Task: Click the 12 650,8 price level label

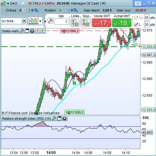Action: [x=149, y=110]
